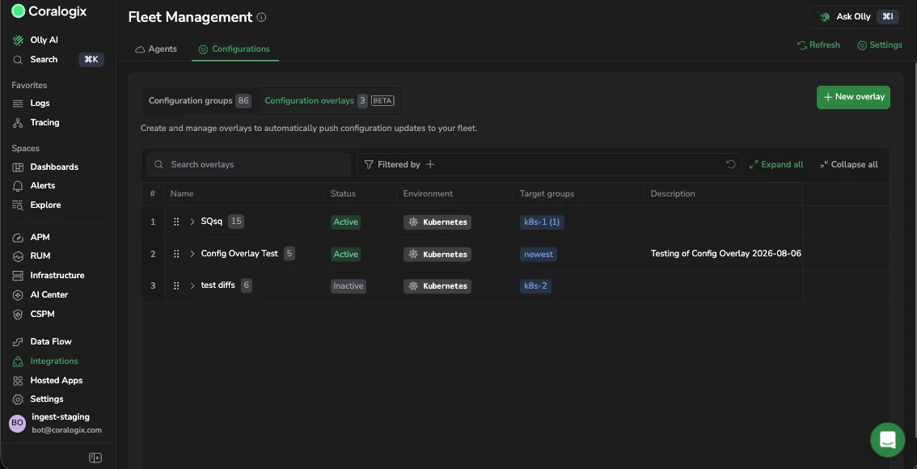This screenshot has height=469, width=917.
Task: Click the Data Flow icon
Action: pyautogui.click(x=18, y=341)
